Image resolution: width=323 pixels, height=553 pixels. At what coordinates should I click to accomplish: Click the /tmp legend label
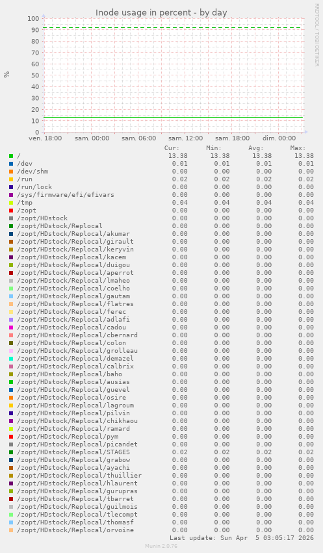pyautogui.click(x=25, y=203)
